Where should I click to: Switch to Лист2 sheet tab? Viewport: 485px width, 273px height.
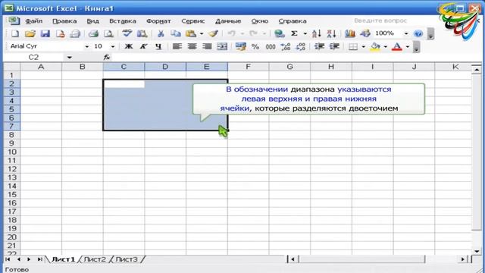pos(95,259)
